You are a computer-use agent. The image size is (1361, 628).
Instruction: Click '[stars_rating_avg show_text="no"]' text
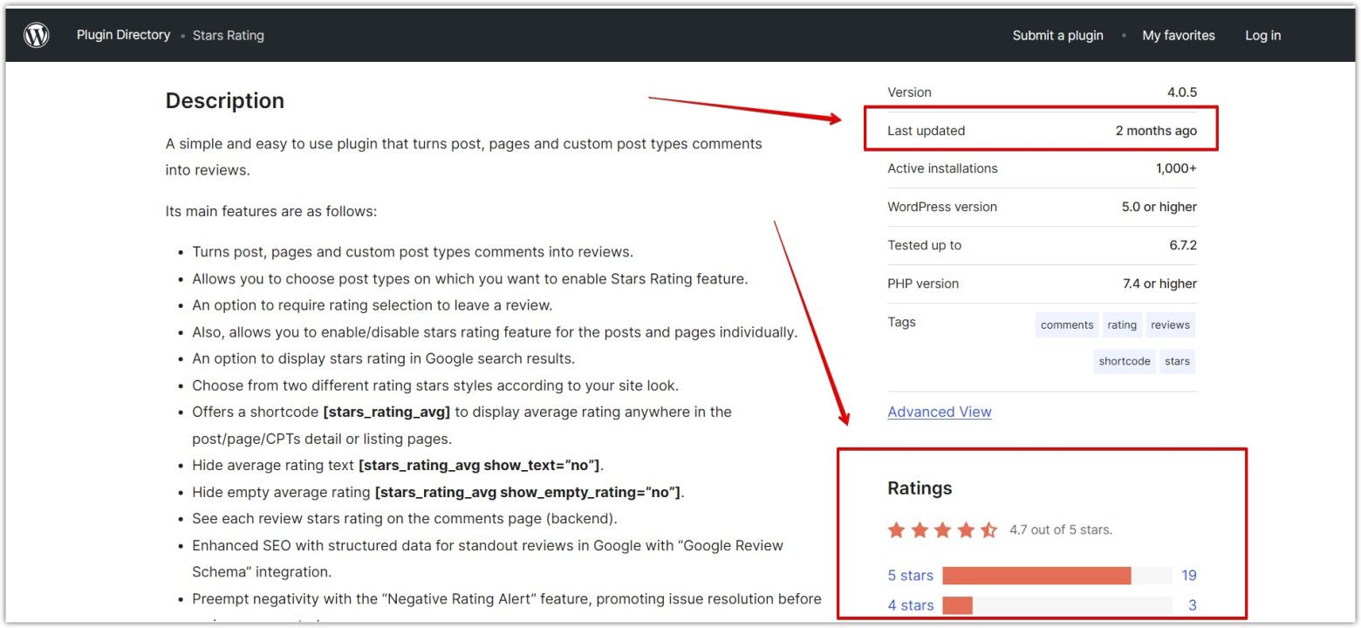pos(480,465)
